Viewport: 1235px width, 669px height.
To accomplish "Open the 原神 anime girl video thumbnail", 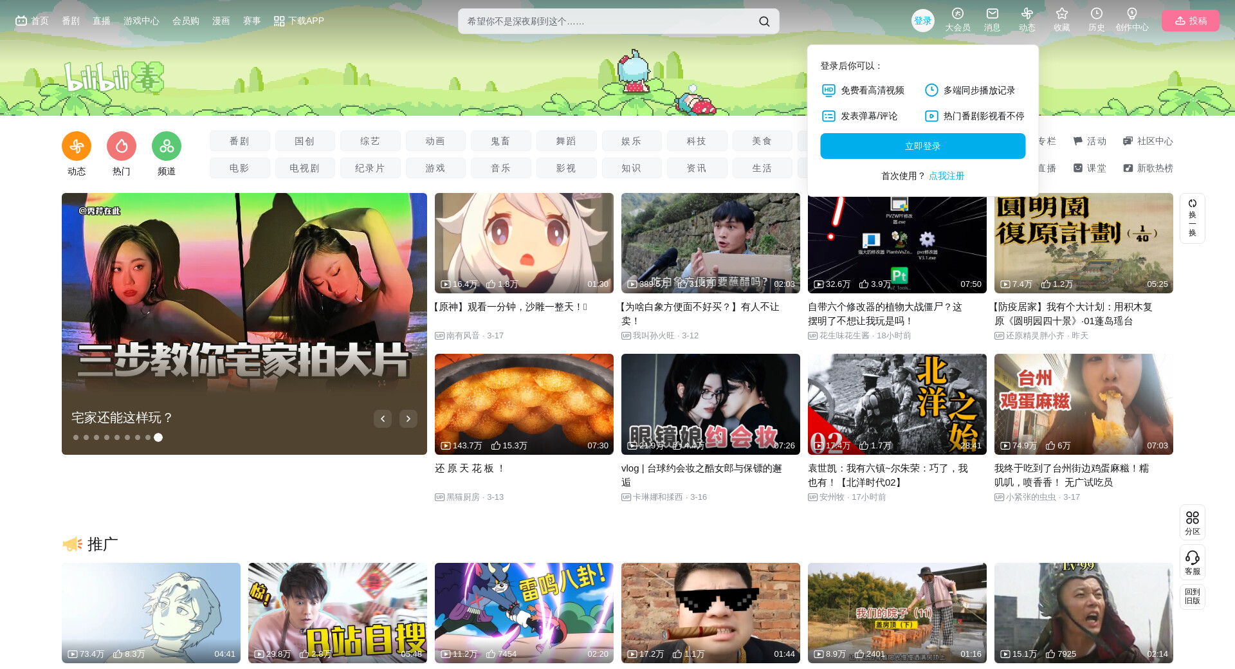I will tap(524, 243).
